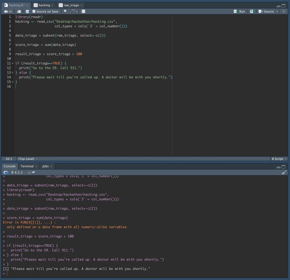290x280 pixels.
Task: Click the 'Desktop/hackathon/hacking.csv' string in editor
Action: (85, 22)
